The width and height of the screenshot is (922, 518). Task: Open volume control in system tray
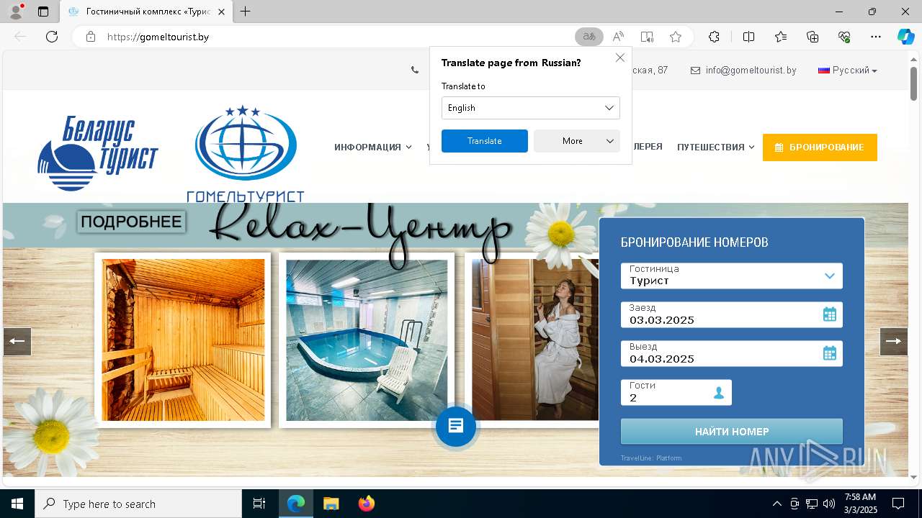pos(829,504)
